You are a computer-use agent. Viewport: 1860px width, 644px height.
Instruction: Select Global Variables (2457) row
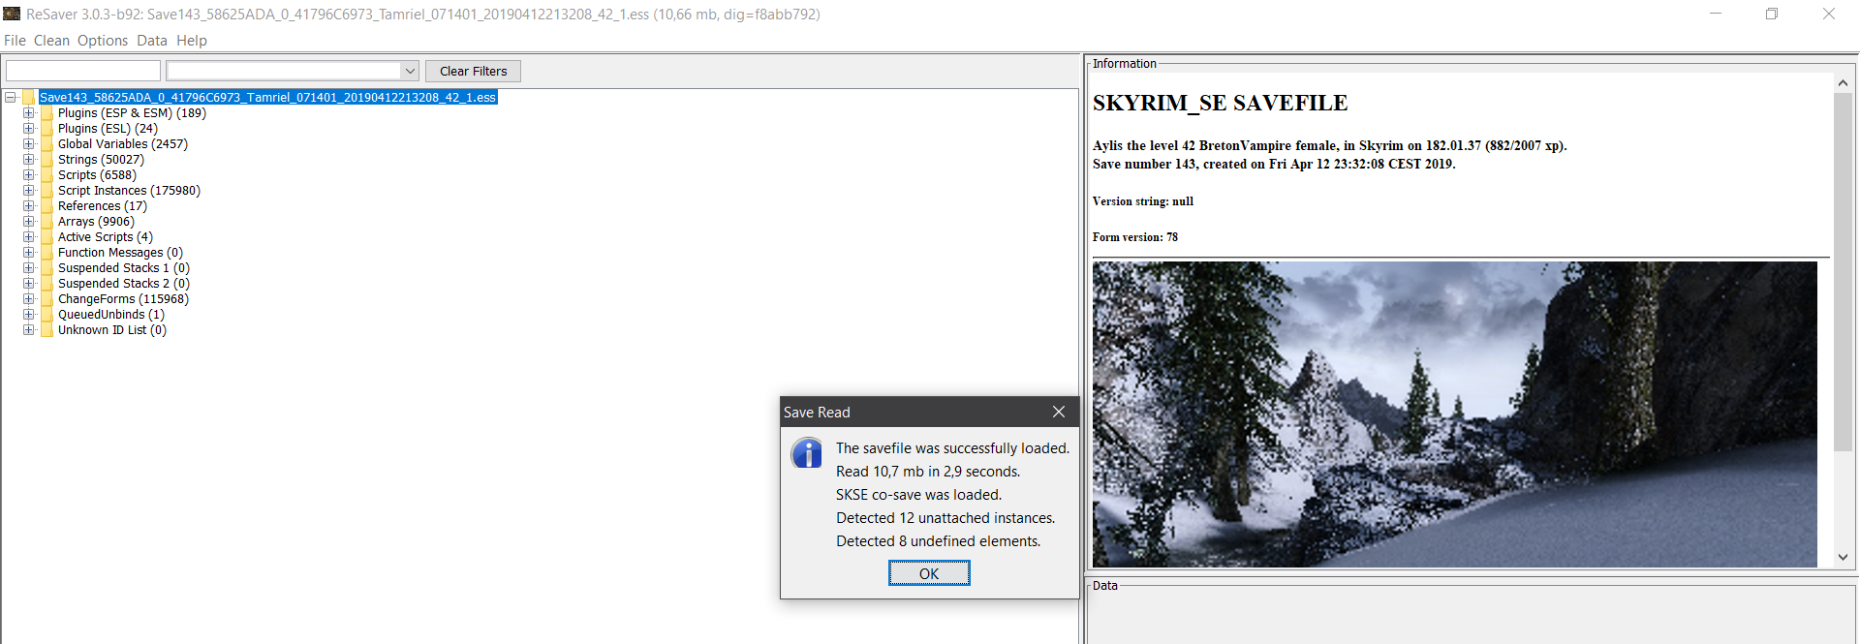pyautogui.click(x=123, y=143)
